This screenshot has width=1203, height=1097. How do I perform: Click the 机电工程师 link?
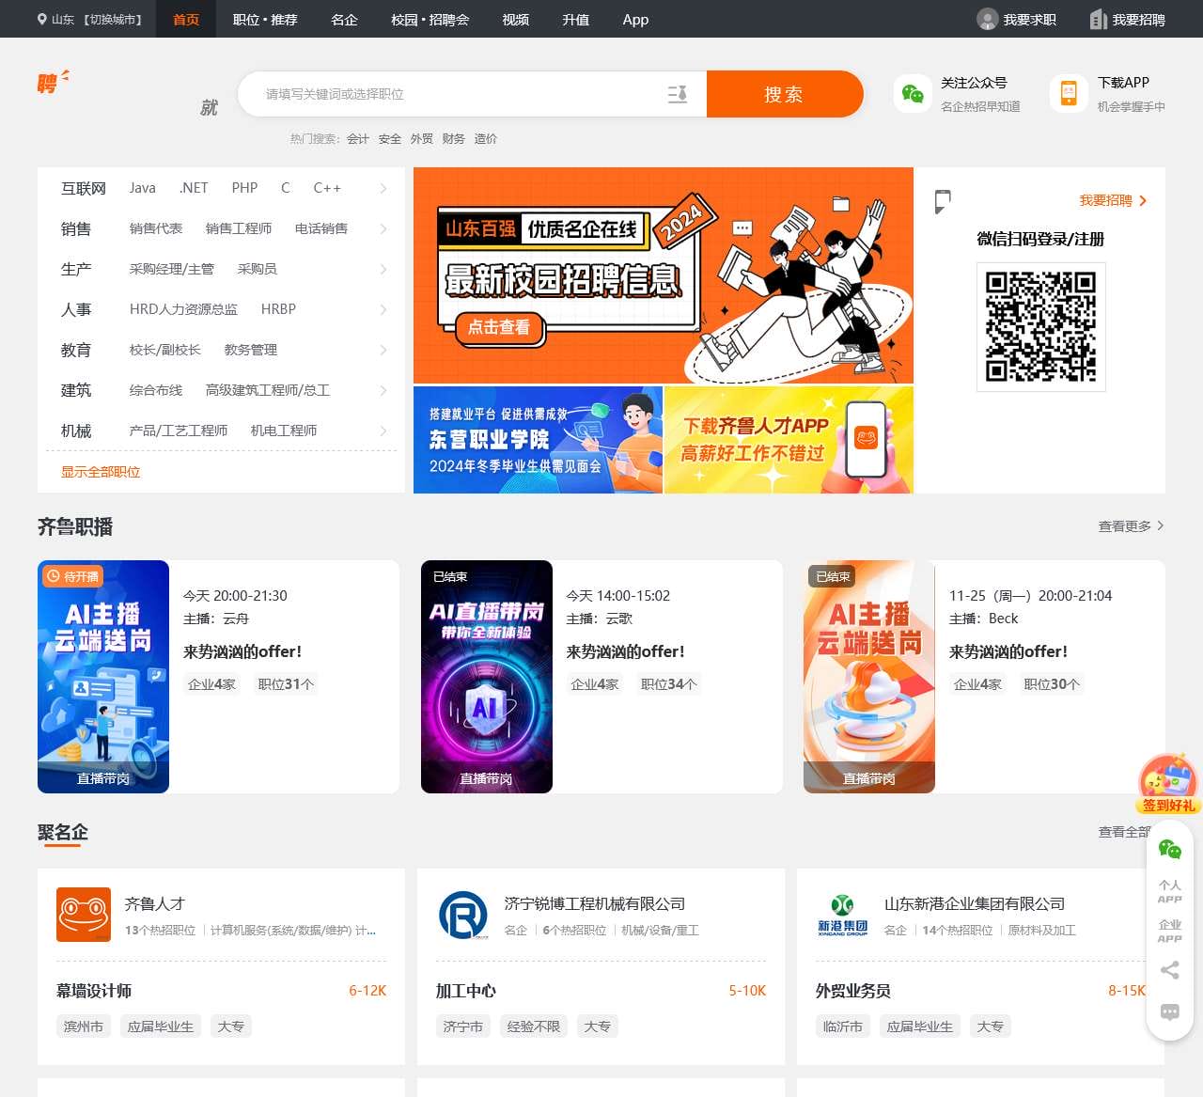(284, 431)
